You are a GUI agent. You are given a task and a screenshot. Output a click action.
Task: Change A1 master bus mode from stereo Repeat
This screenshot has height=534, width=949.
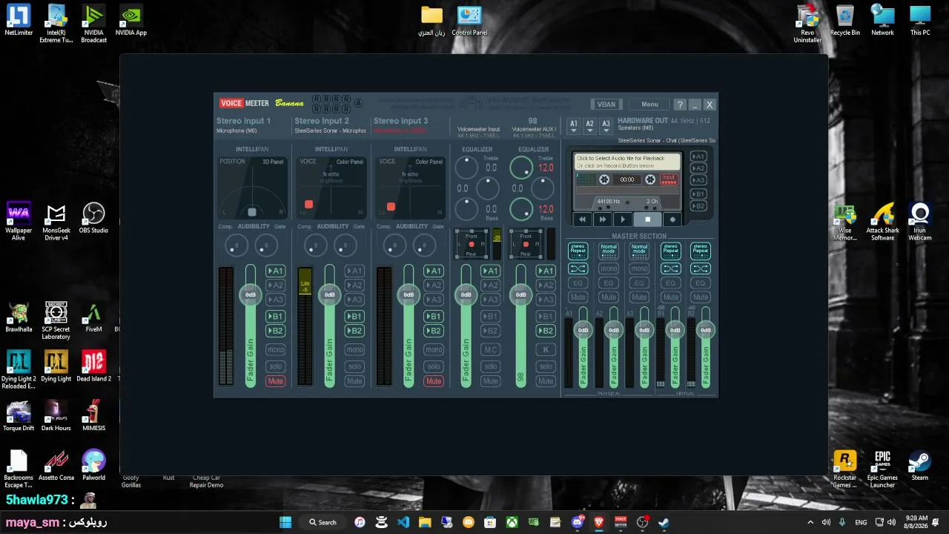click(578, 251)
